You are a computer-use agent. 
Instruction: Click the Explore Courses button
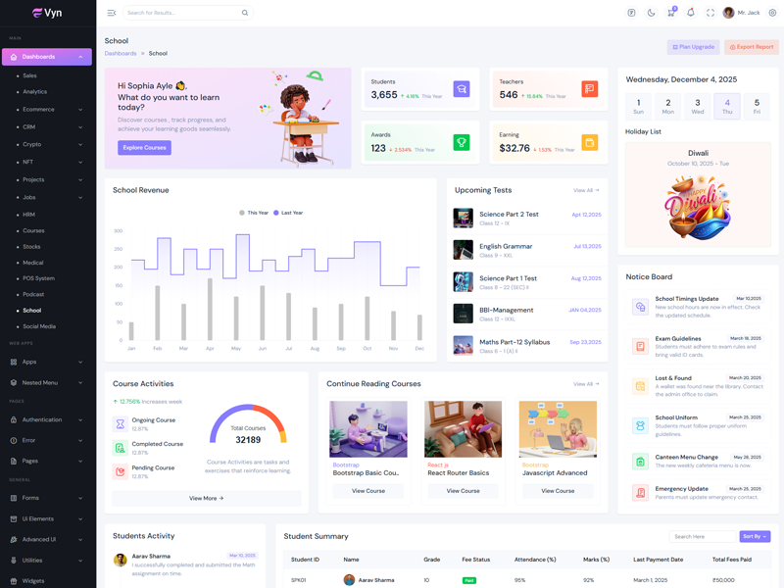pos(144,148)
